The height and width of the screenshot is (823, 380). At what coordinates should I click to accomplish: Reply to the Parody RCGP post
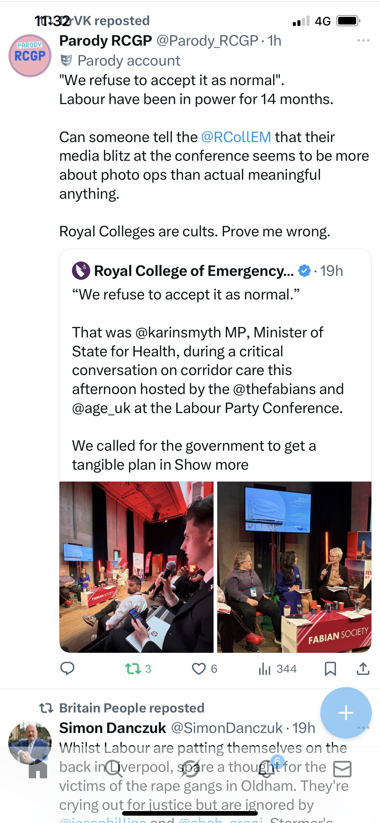tap(67, 668)
